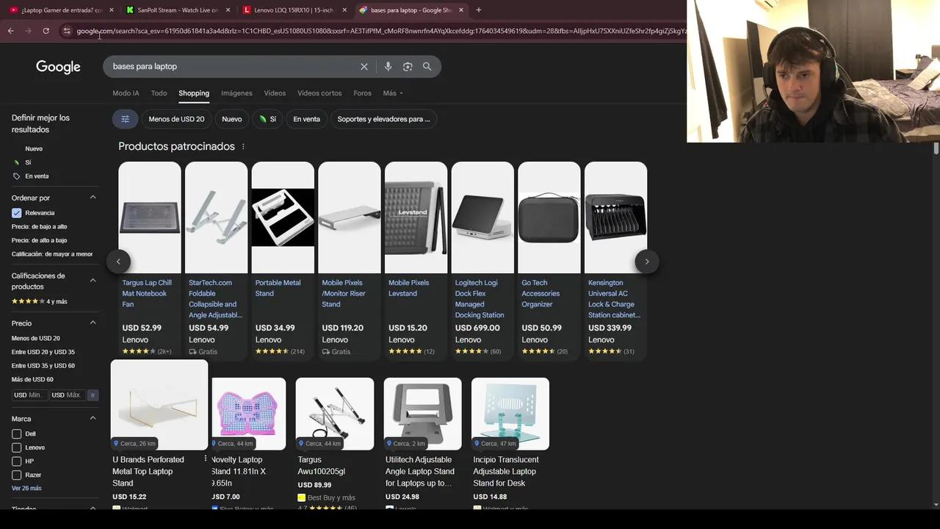The image size is (940, 529).
Task: Click the USD Mín price input
Action: tap(29, 395)
